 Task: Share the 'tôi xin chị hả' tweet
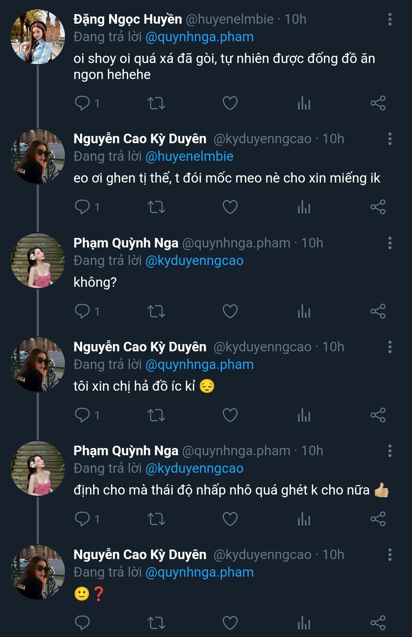pos(378,415)
